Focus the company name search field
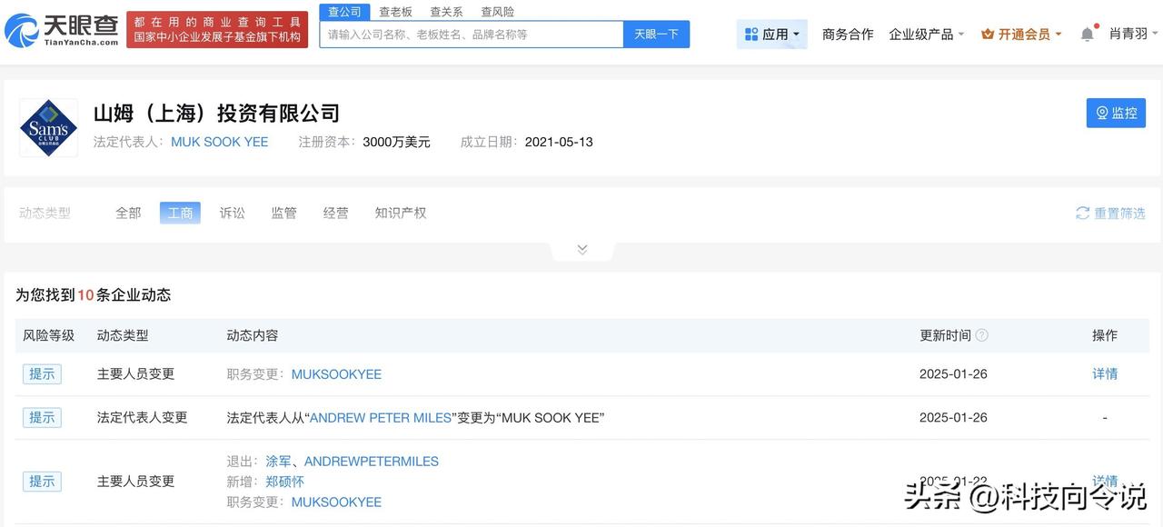Viewport: 1163px width, 527px height. coord(472,34)
